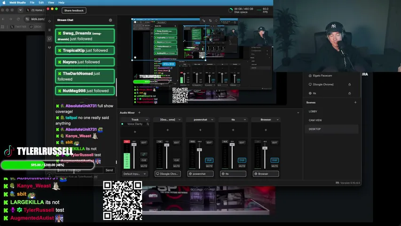
Task: Click the crop icon above preview canvas
Action: point(210,21)
